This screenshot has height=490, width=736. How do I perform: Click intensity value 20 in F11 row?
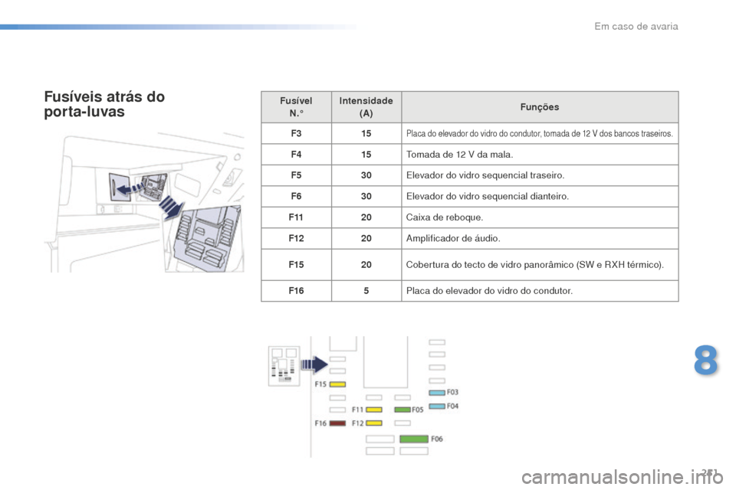coord(366,217)
